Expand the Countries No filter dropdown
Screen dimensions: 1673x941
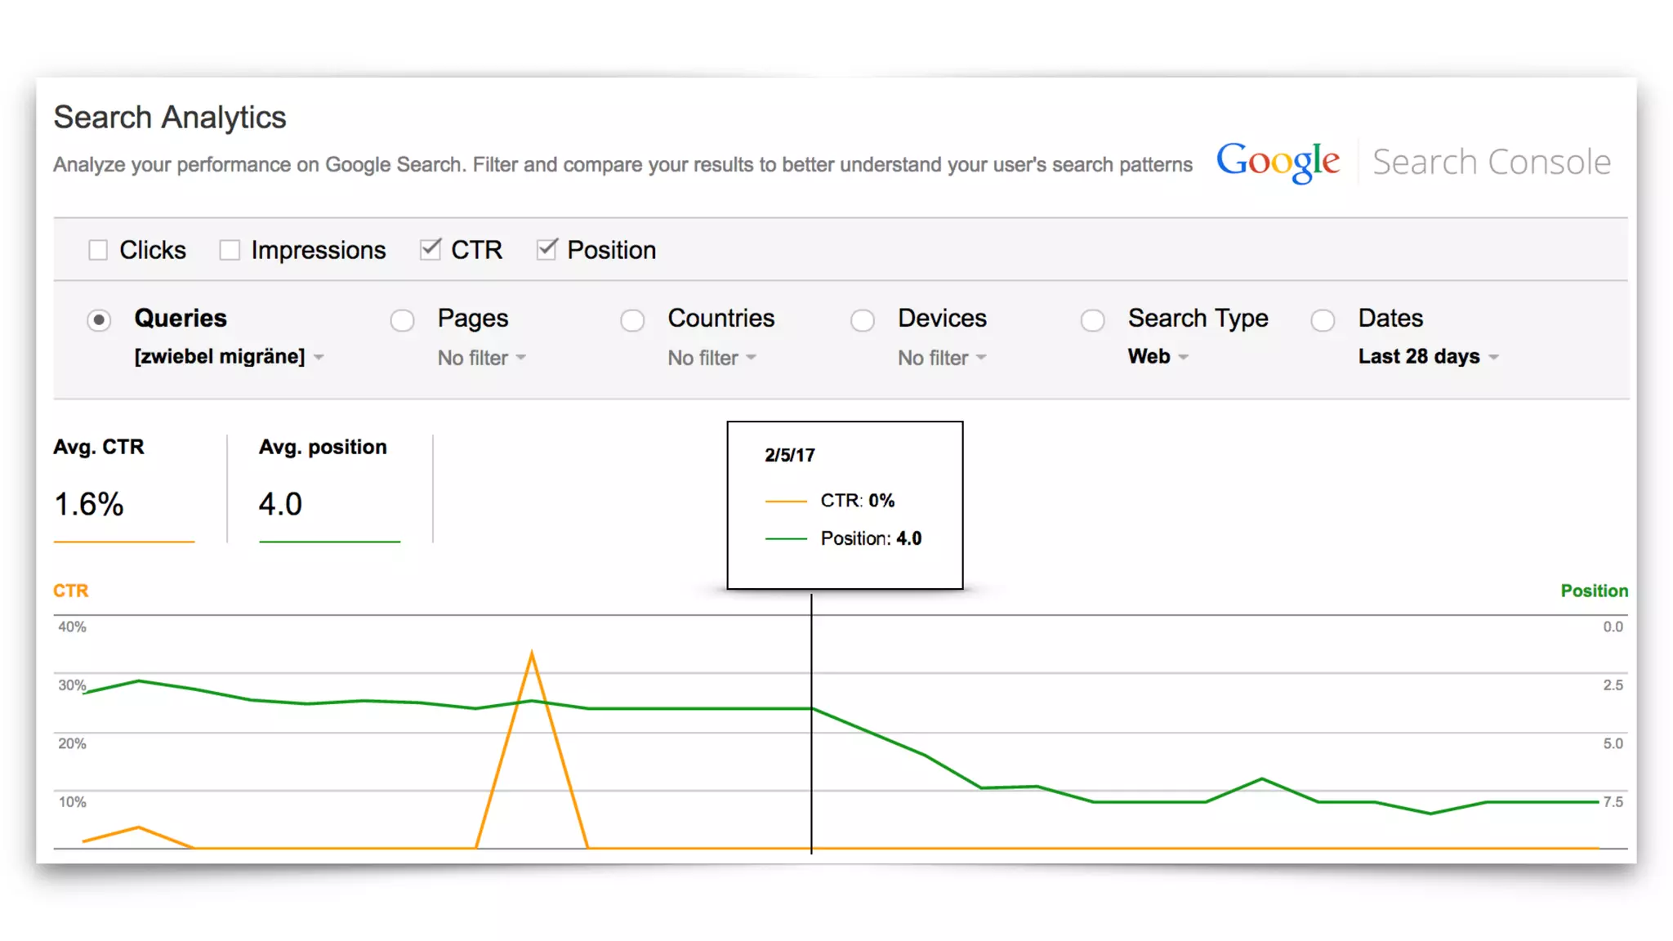tap(712, 358)
